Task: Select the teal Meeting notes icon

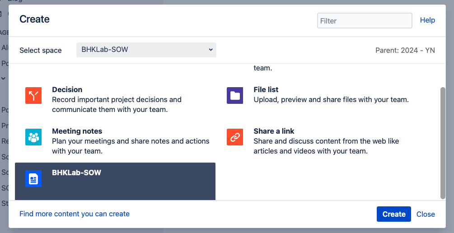Action: coord(33,137)
